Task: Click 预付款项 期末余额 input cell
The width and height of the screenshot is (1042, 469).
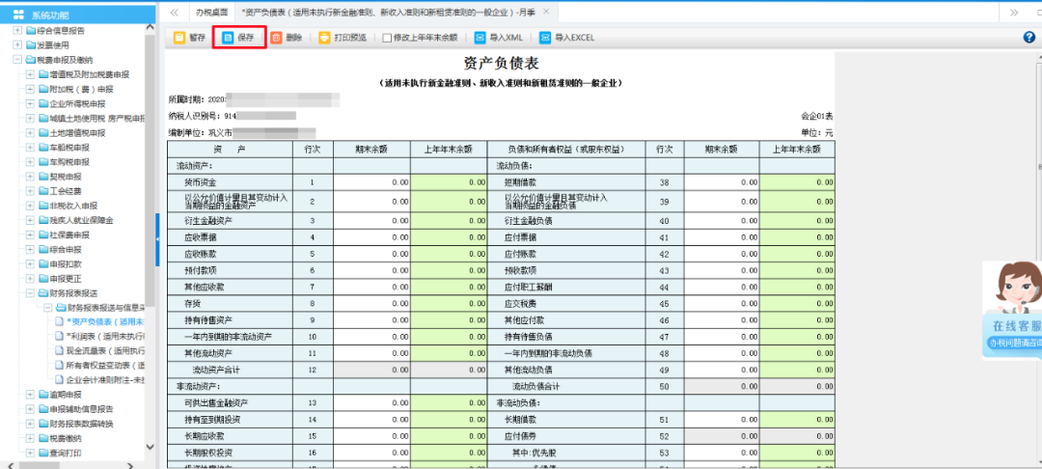Action: (x=371, y=270)
